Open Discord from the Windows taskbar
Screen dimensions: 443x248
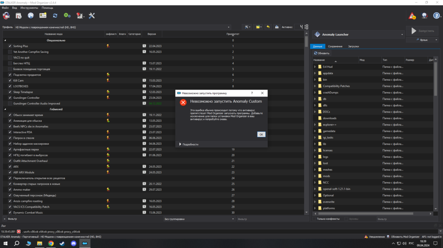[x=74, y=243]
